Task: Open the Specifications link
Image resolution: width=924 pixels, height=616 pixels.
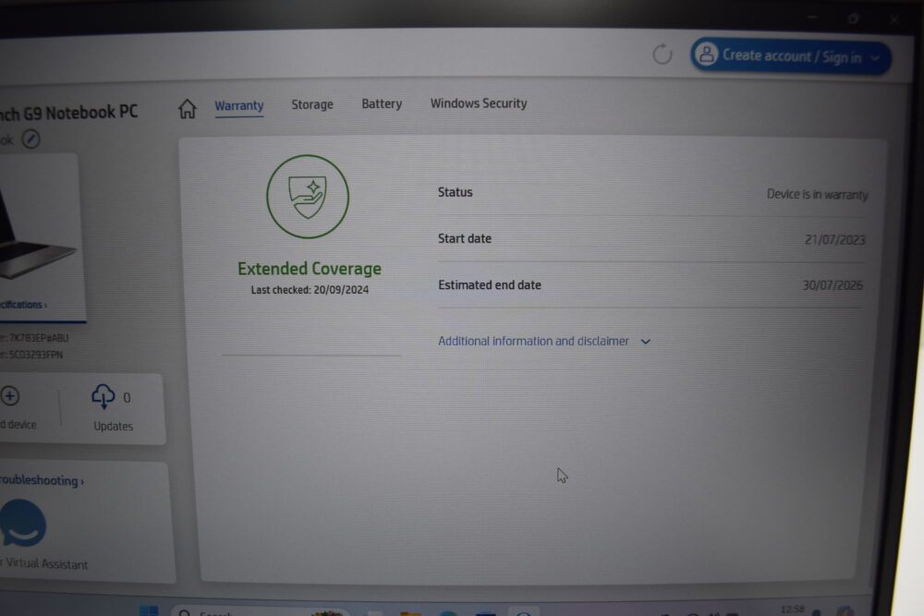Action: pyautogui.click(x=22, y=305)
